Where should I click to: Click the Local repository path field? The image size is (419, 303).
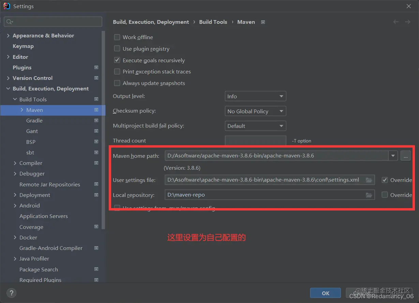270,195
